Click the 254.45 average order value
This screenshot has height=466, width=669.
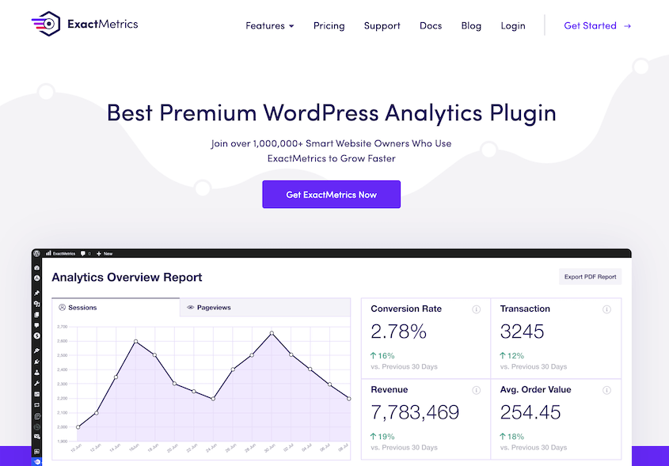pyautogui.click(x=530, y=412)
